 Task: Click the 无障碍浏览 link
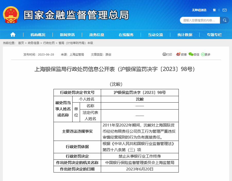point(199,10)
